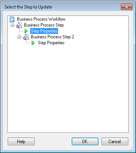Click green play icon under Business Process Step 2
The image size is (136, 153).
[x=33, y=43]
